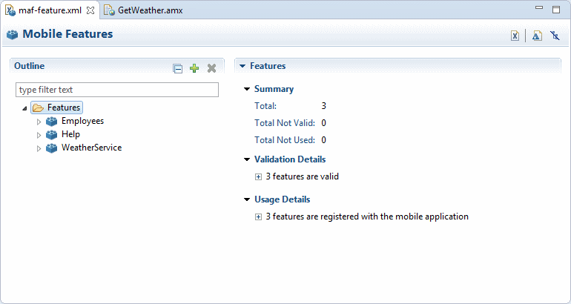Click the Outline panel heading
This screenshot has height=304, width=571.
pos(29,66)
